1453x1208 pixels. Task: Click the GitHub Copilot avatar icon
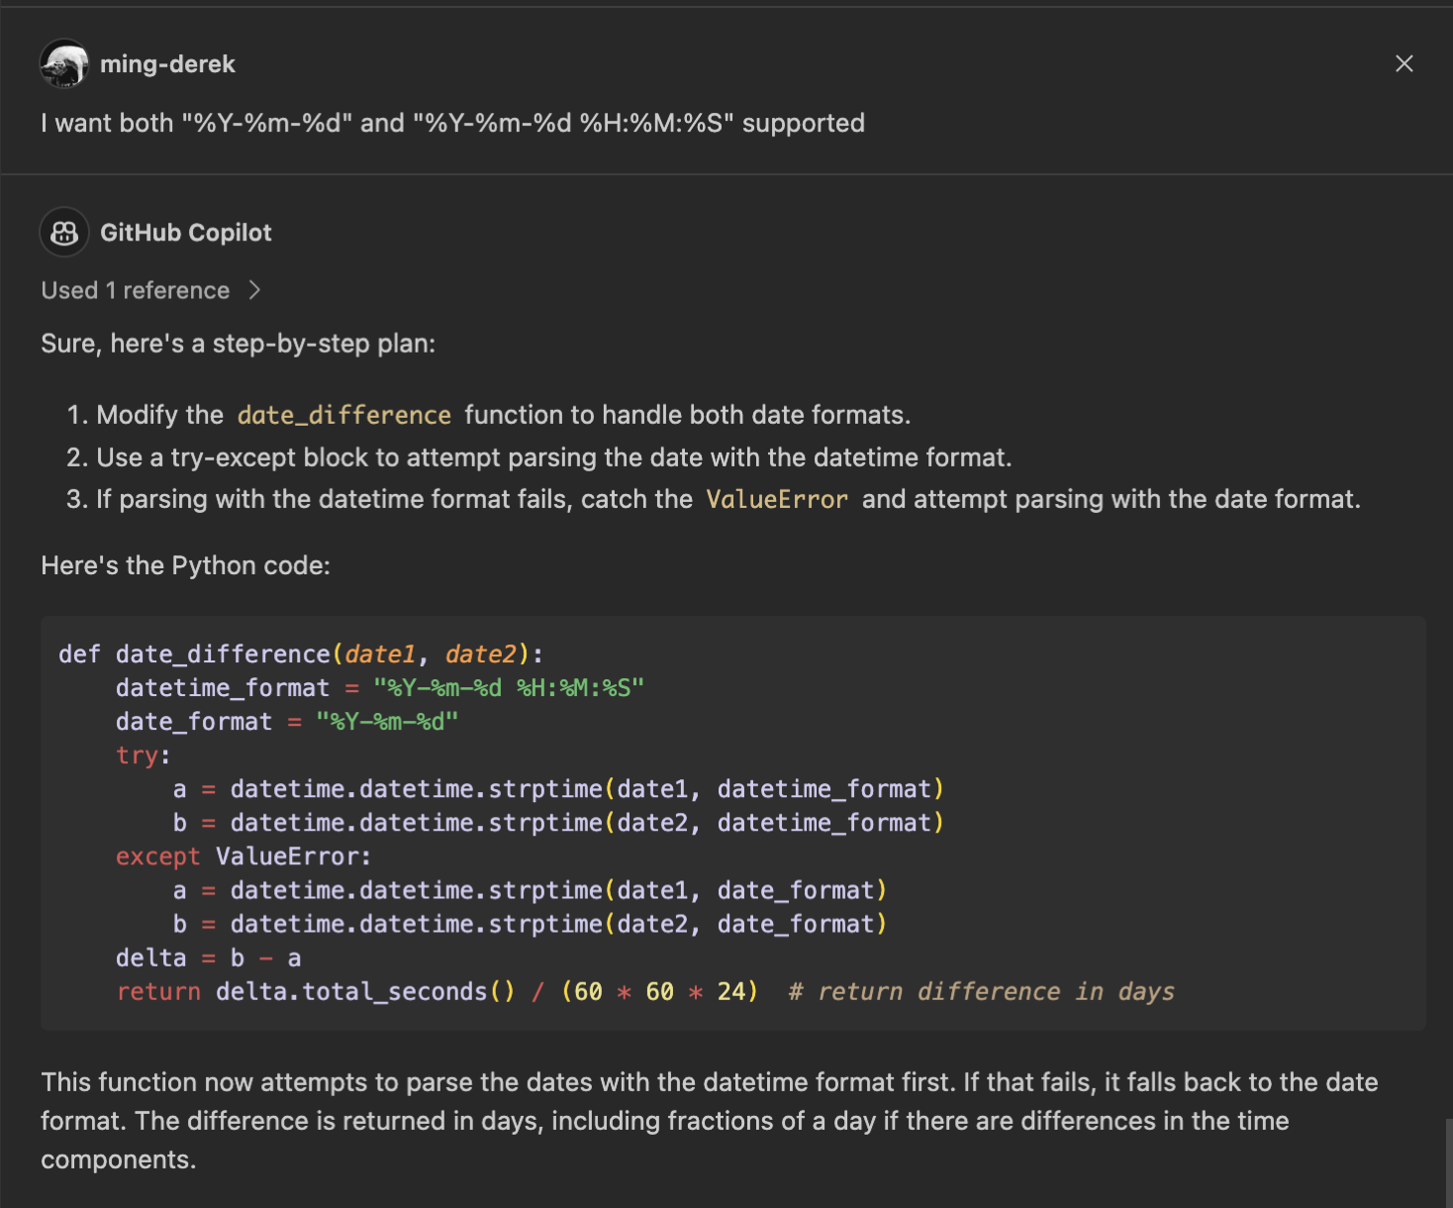[64, 233]
